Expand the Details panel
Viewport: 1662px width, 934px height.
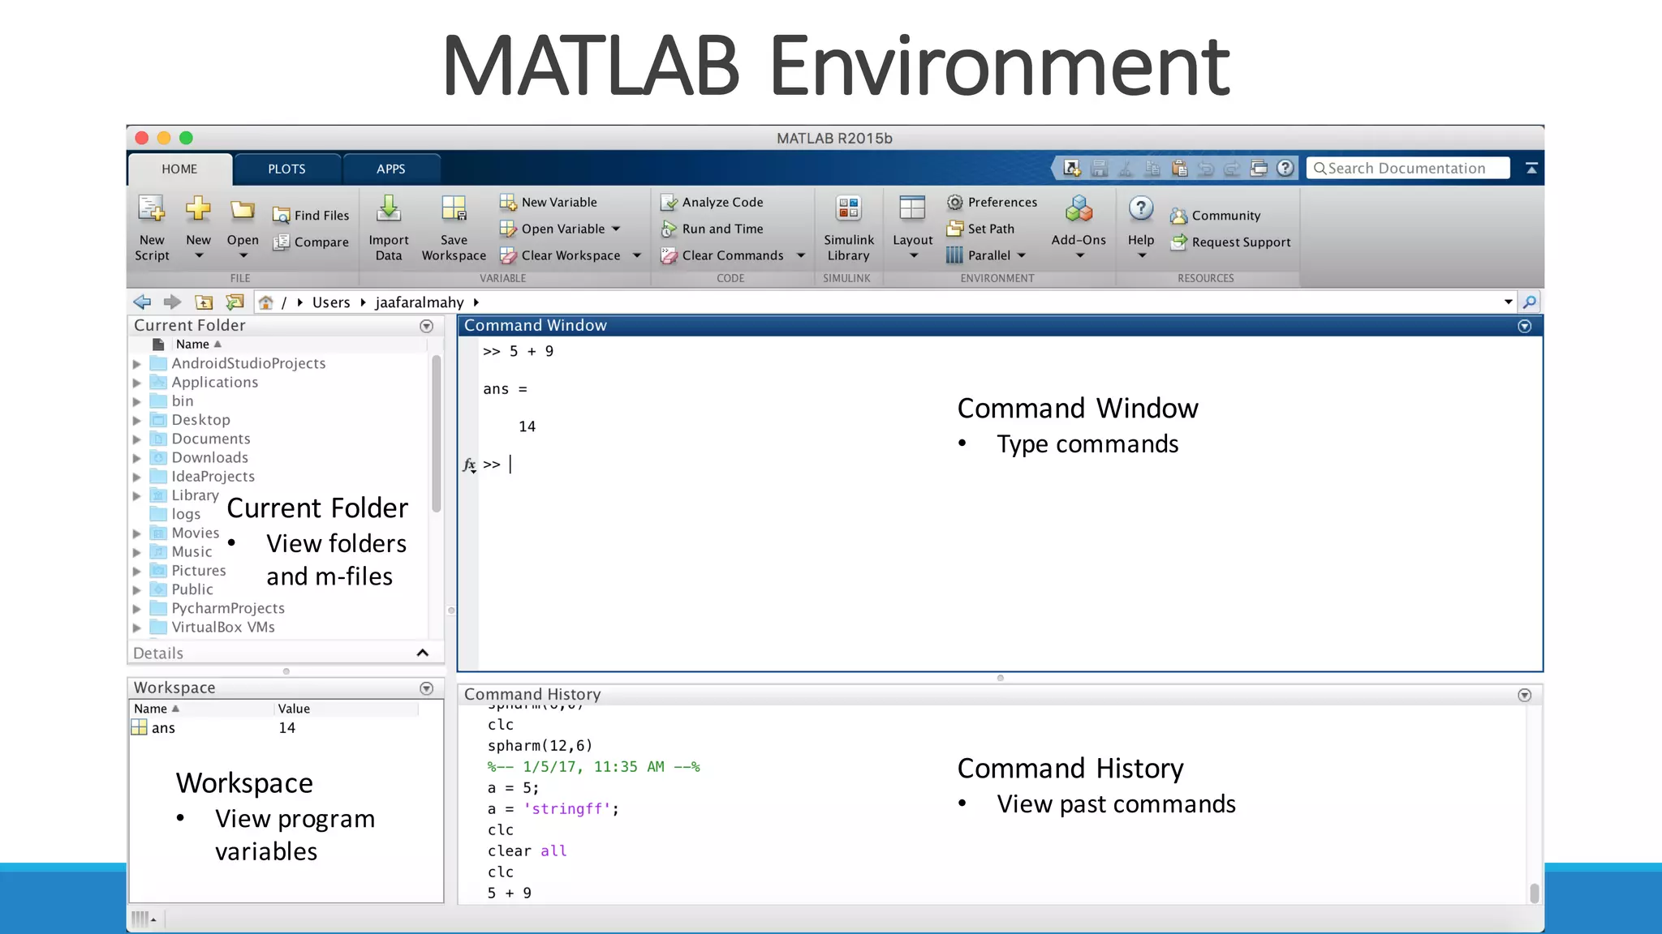(x=423, y=653)
